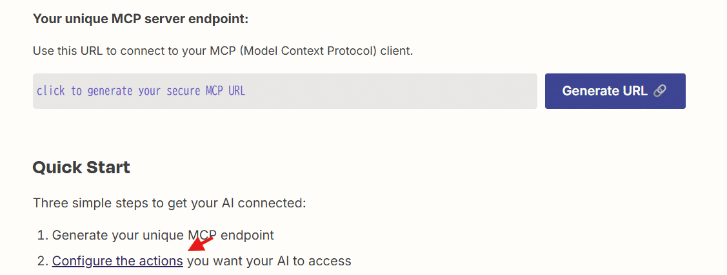Click the chain link icon on Generate URL
The height and width of the screenshot is (275, 727).
pos(659,91)
